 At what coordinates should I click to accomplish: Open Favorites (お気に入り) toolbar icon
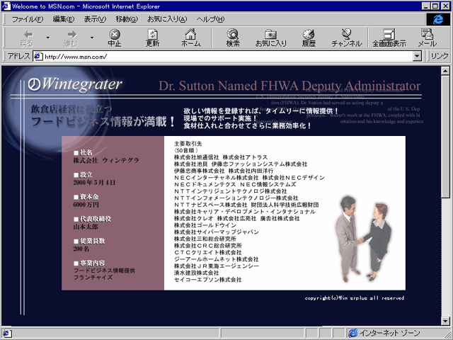pos(270,38)
